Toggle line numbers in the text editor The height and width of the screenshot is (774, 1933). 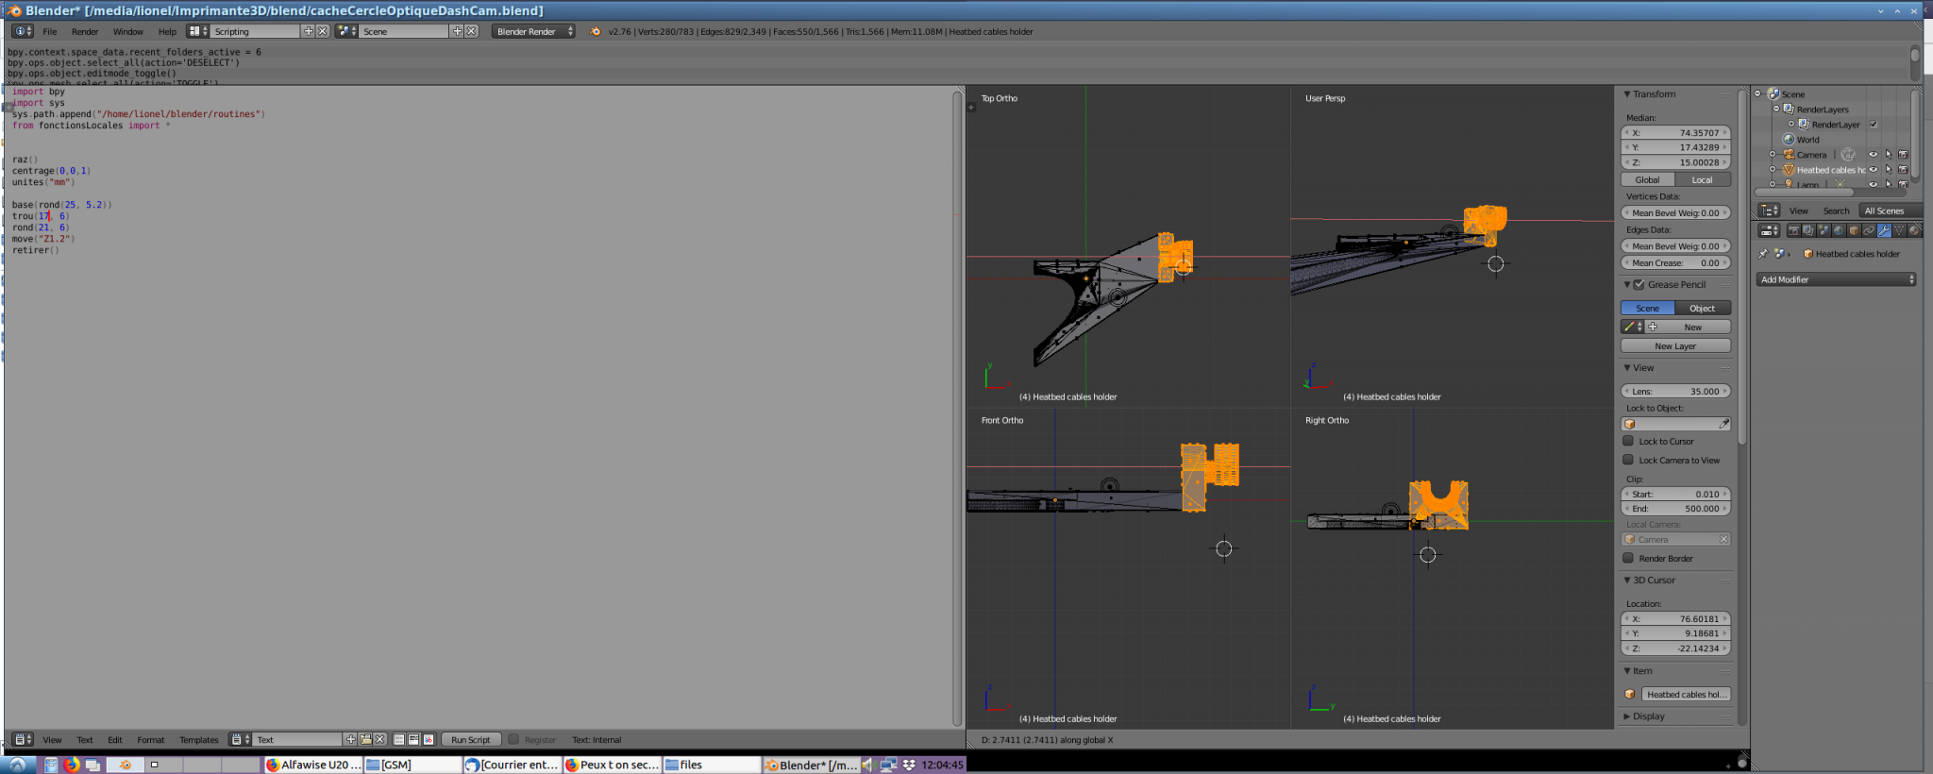(x=399, y=740)
